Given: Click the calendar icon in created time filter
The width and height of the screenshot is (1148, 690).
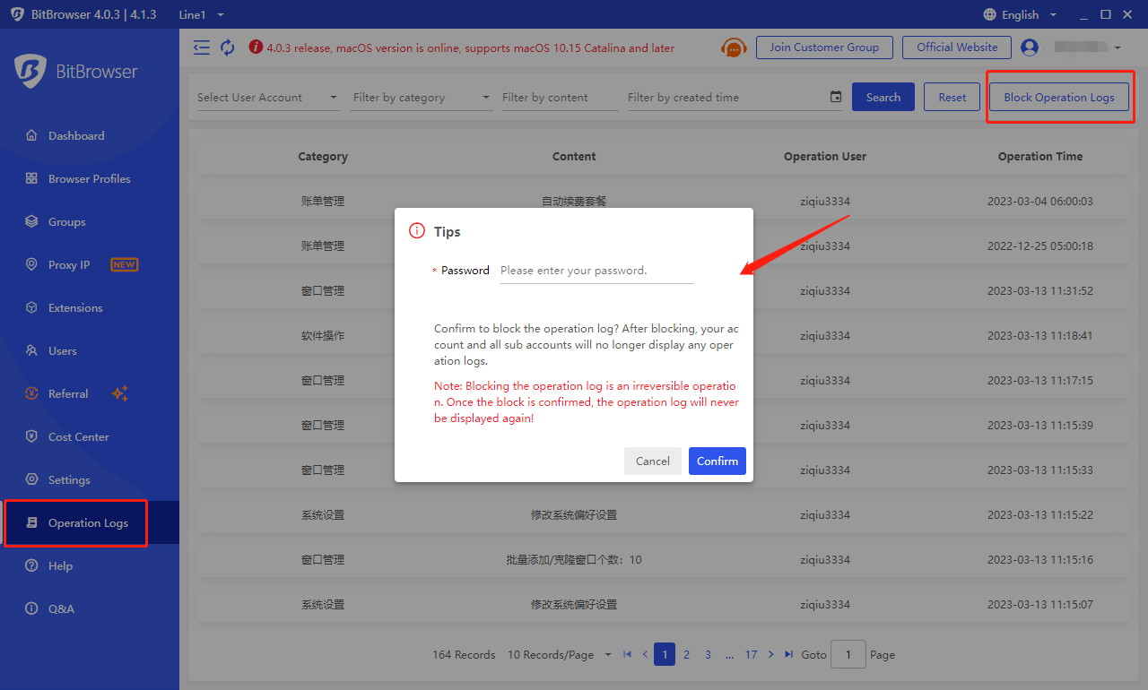Looking at the screenshot, I should click(x=836, y=97).
